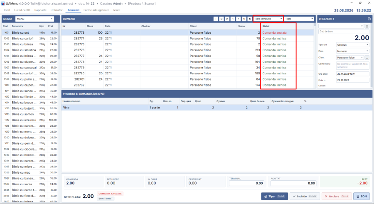Click the Anulare cancel button

(x=337, y=196)
